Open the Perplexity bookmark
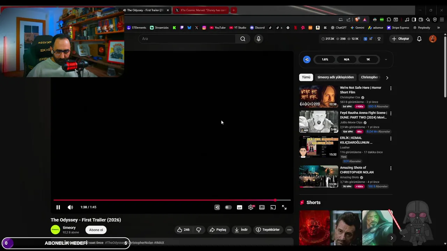This screenshot has height=251, width=447. [422, 28]
